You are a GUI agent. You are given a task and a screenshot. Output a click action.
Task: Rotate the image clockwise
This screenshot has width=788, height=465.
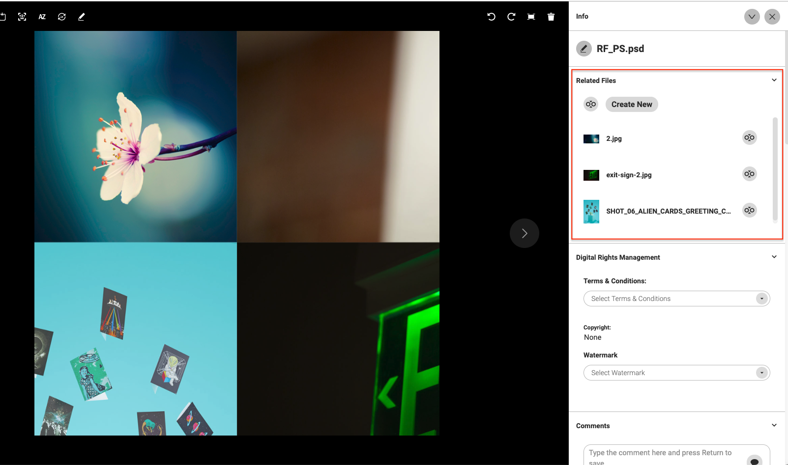(x=511, y=17)
